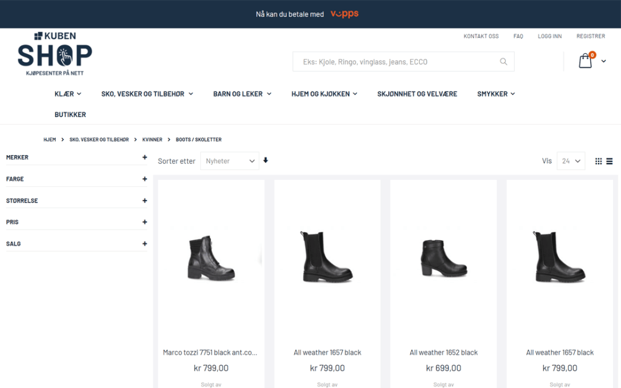Click the Kontakt Oss link
This screenshot has width=621, height=388.
[481, 36]
